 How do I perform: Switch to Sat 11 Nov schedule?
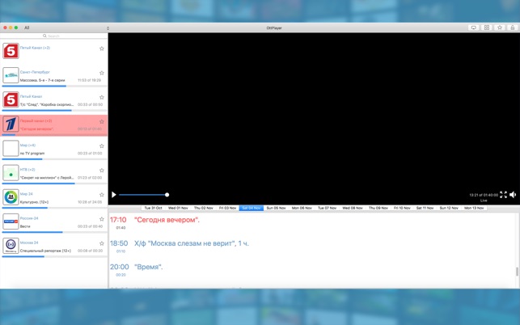[x=425, y=208]
